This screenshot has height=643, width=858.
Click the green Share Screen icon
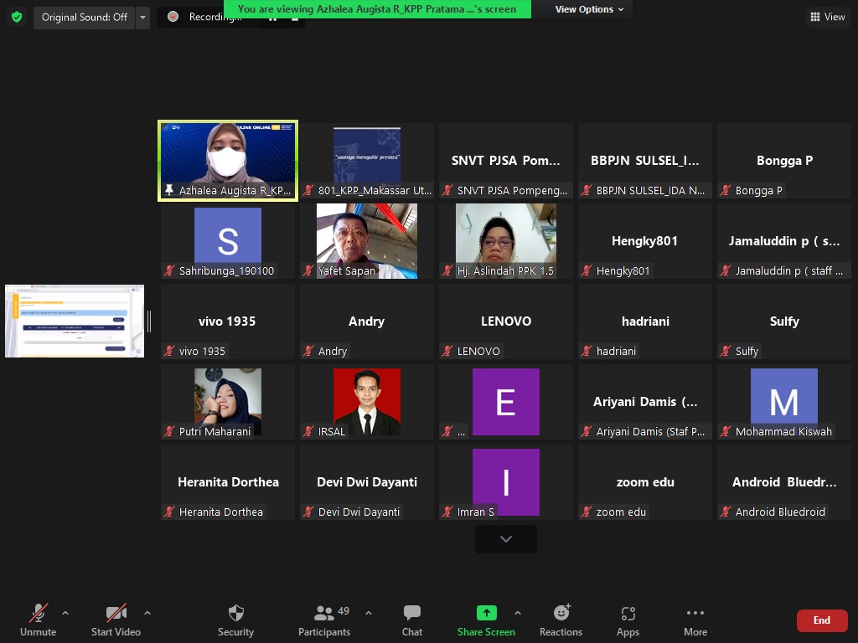click(x=486, y=614)
